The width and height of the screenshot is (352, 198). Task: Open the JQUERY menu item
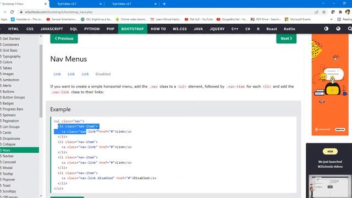click(x=217, y=29)
